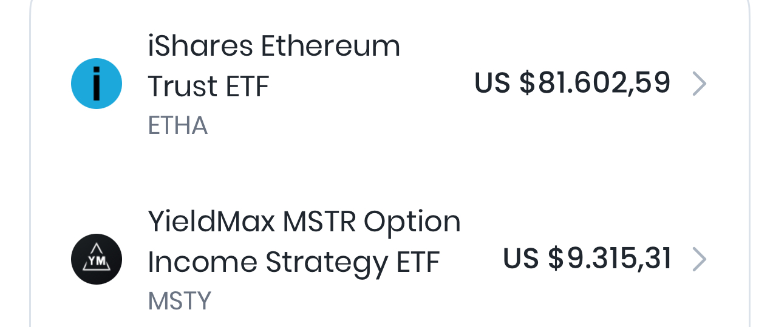Tap the "Income Strategy ETF" text line

pos(293,262)
